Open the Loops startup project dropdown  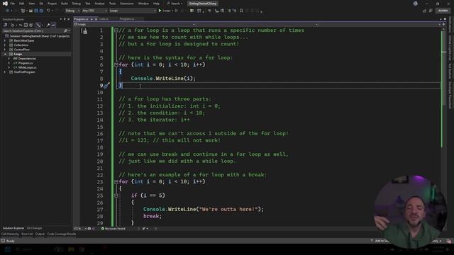(133, 11)
